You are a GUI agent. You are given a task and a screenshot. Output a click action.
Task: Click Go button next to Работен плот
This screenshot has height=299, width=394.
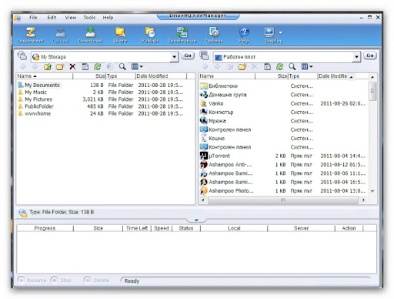370,55
